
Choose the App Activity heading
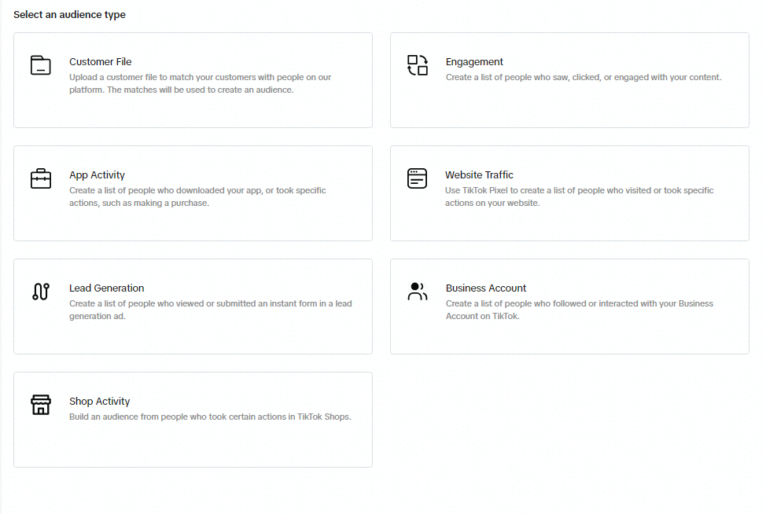coord(97,175)
